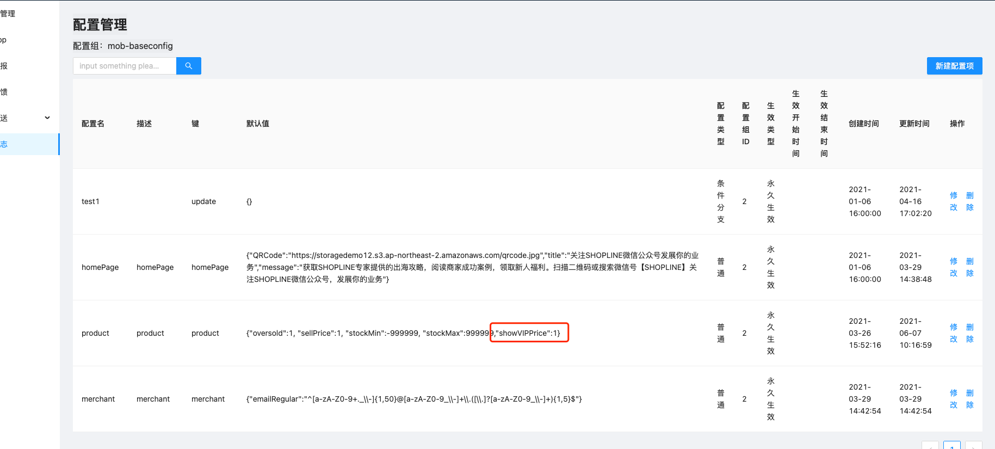Image resolution: width=995 pixels, height=449 pixels.
Task: Edit the merchant config via 修改
Action: (954, 399)
